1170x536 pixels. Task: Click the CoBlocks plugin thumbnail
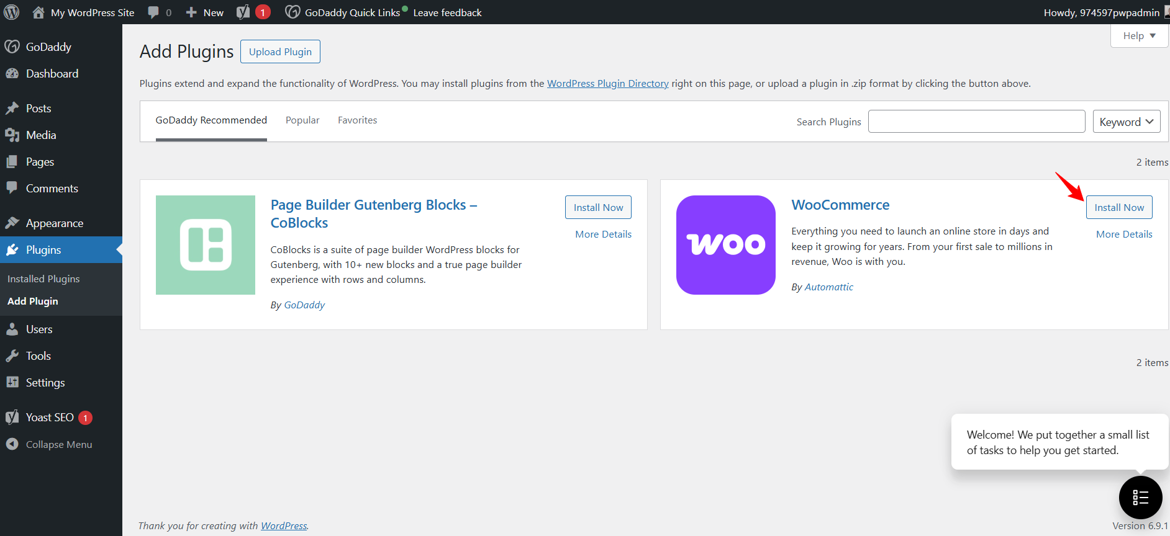(x=206, y=245)
